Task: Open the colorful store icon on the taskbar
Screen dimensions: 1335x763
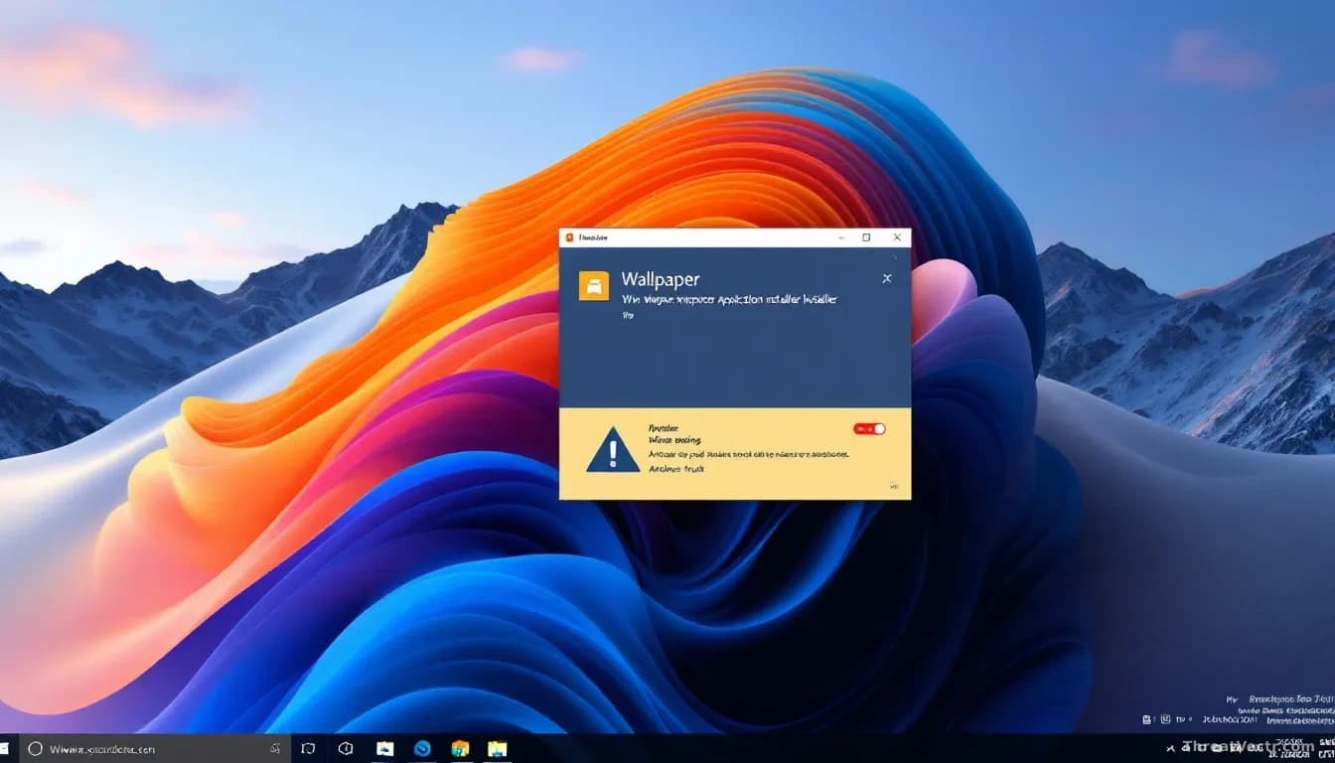Action: click(x=460, y=748)
